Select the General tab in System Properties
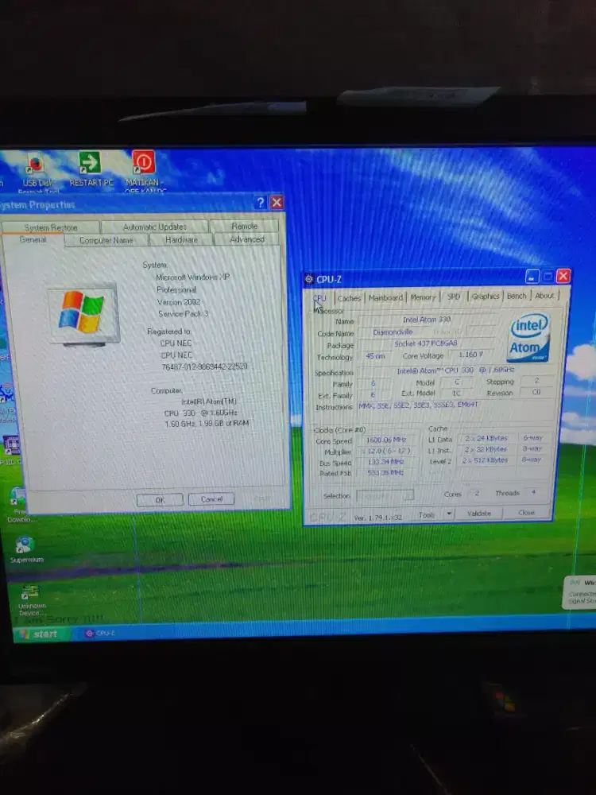 tap(33, 240)
